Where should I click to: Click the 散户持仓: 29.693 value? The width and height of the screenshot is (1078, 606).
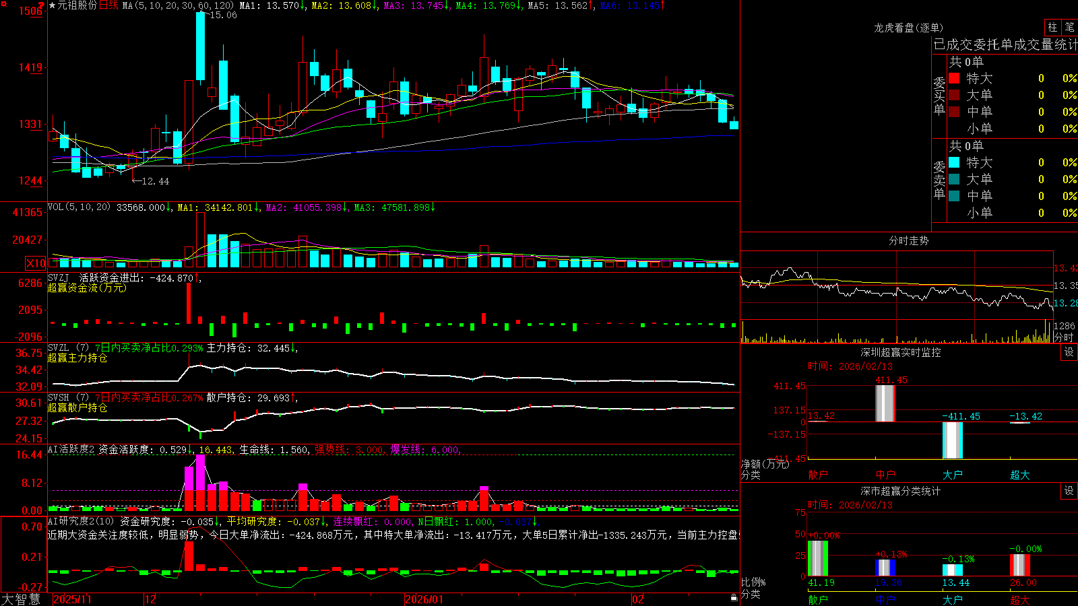pos(248,398)
